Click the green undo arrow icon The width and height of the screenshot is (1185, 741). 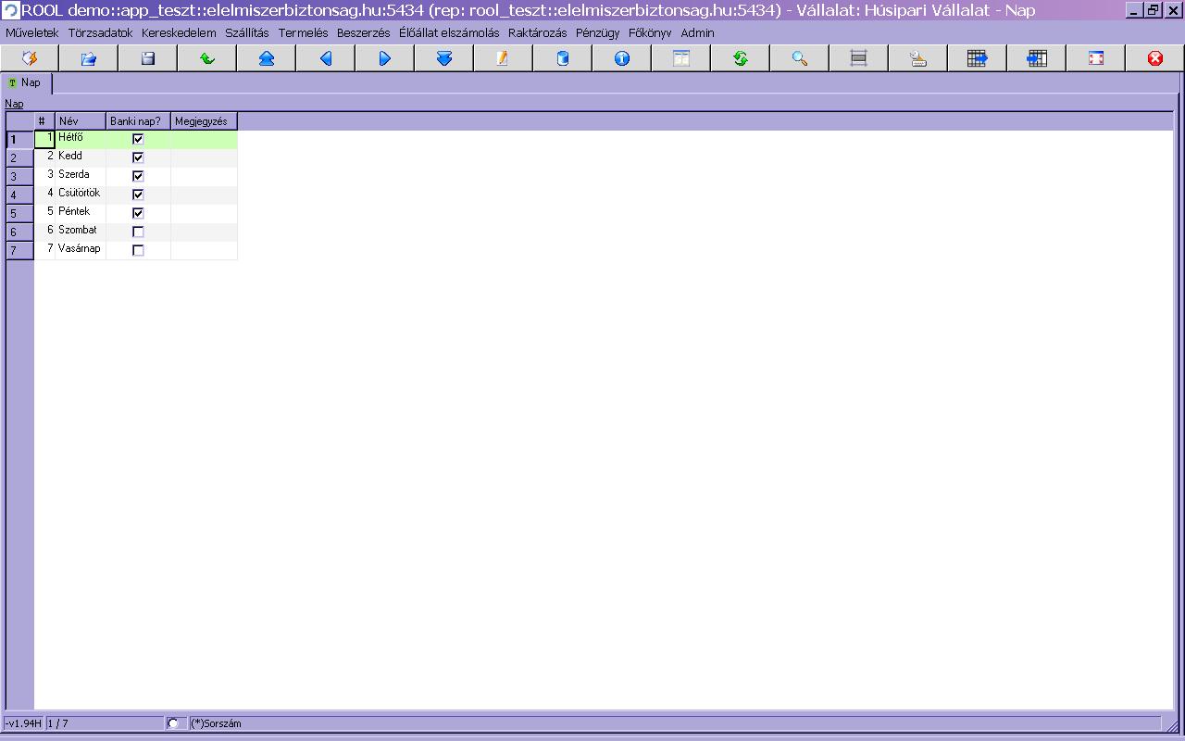pyautogui.click(x=207, y=58)
